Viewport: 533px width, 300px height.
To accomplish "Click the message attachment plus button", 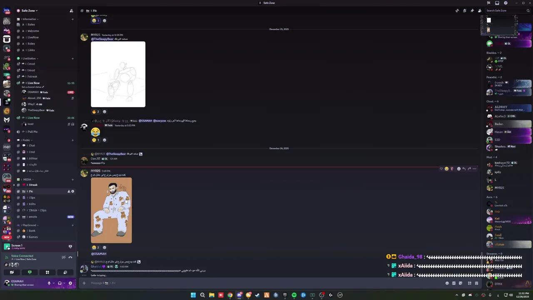I will [84, 283].
